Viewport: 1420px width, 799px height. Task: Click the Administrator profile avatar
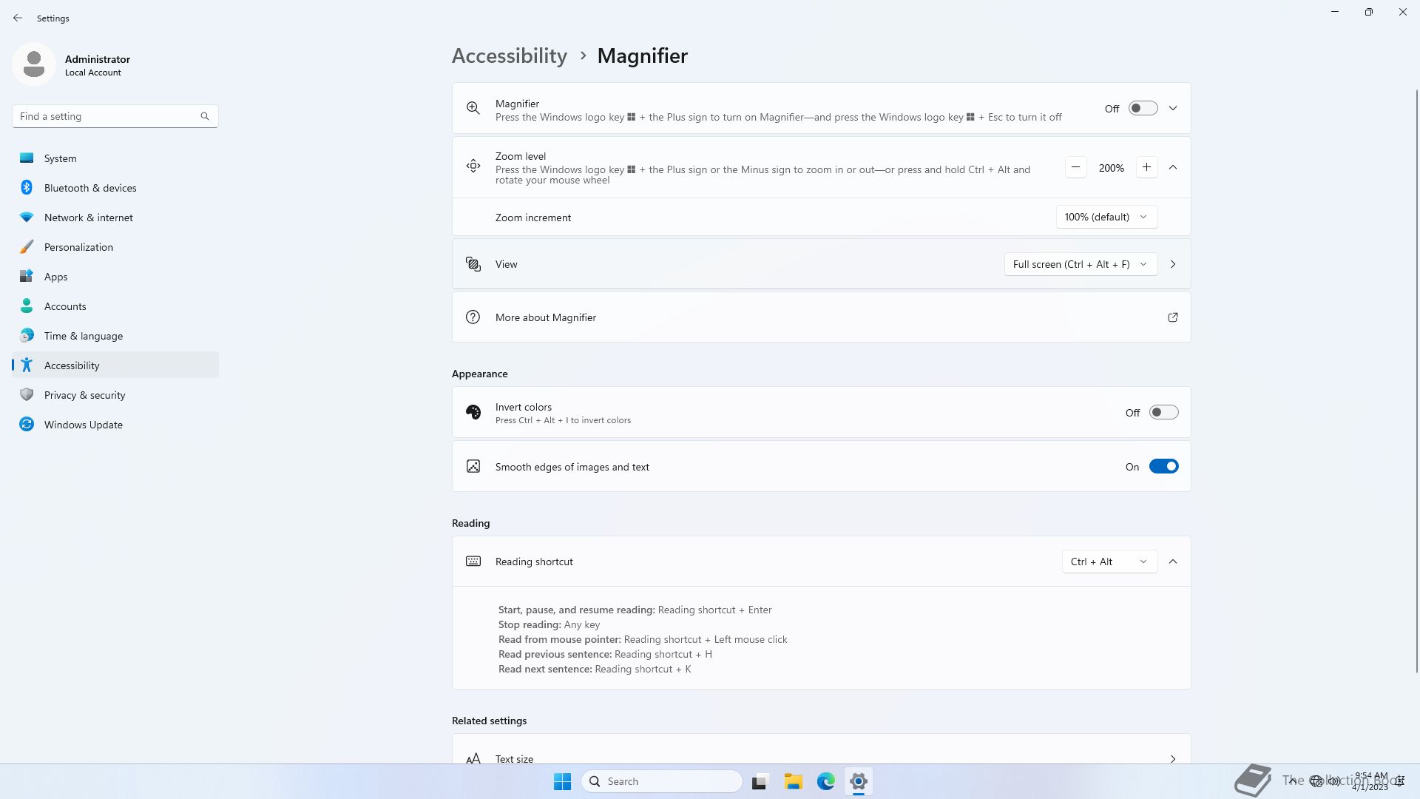pos(34,64)
